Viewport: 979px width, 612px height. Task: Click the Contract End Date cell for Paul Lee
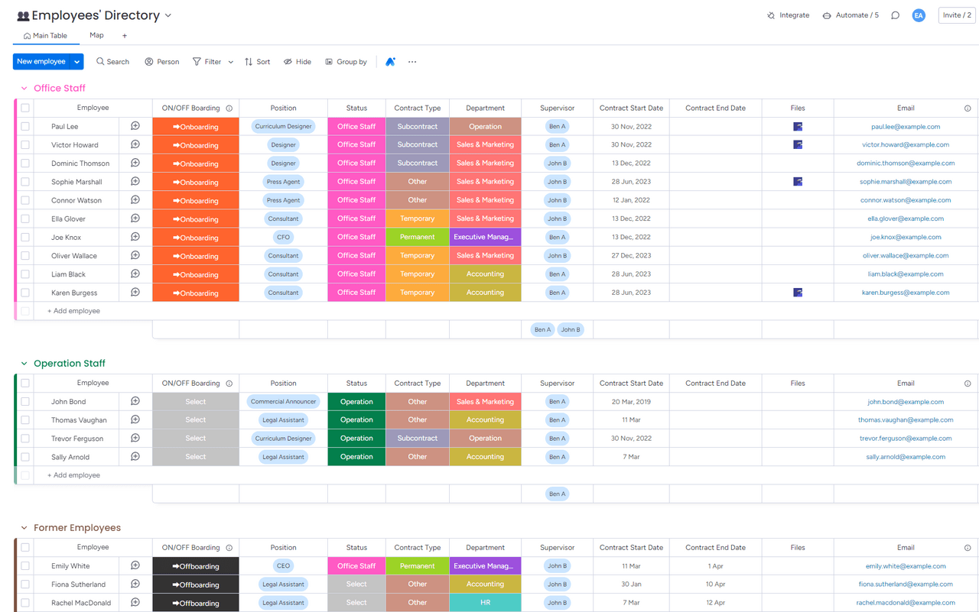point(715,127)
